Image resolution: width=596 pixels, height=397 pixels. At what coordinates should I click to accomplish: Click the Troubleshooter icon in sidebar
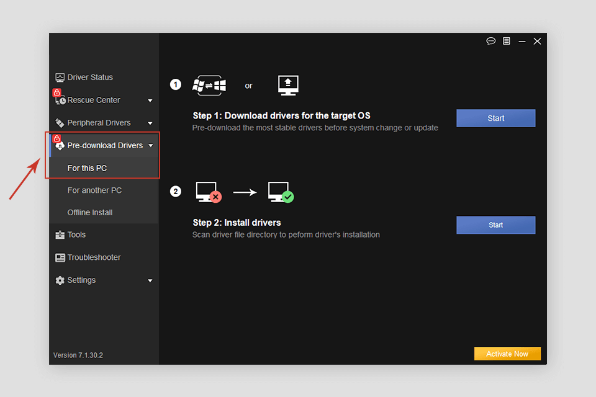click(60, 257)
